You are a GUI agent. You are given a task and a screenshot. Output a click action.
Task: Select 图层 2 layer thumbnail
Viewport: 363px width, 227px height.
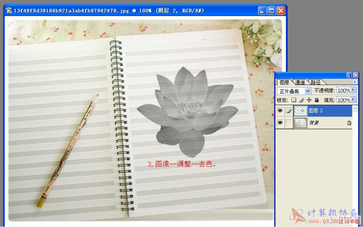(300, 111)
